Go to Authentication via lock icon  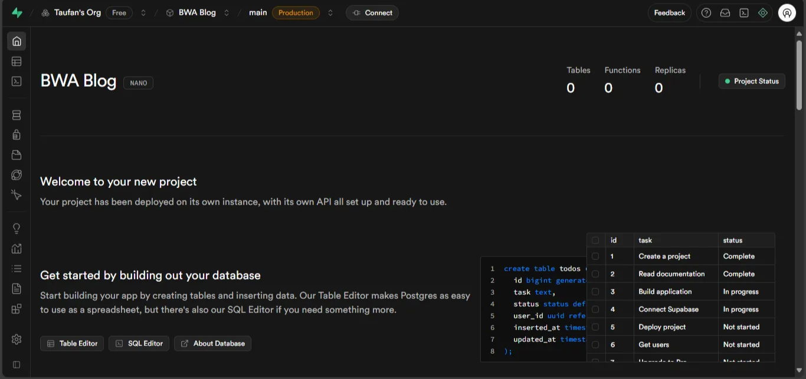[17, 135]
